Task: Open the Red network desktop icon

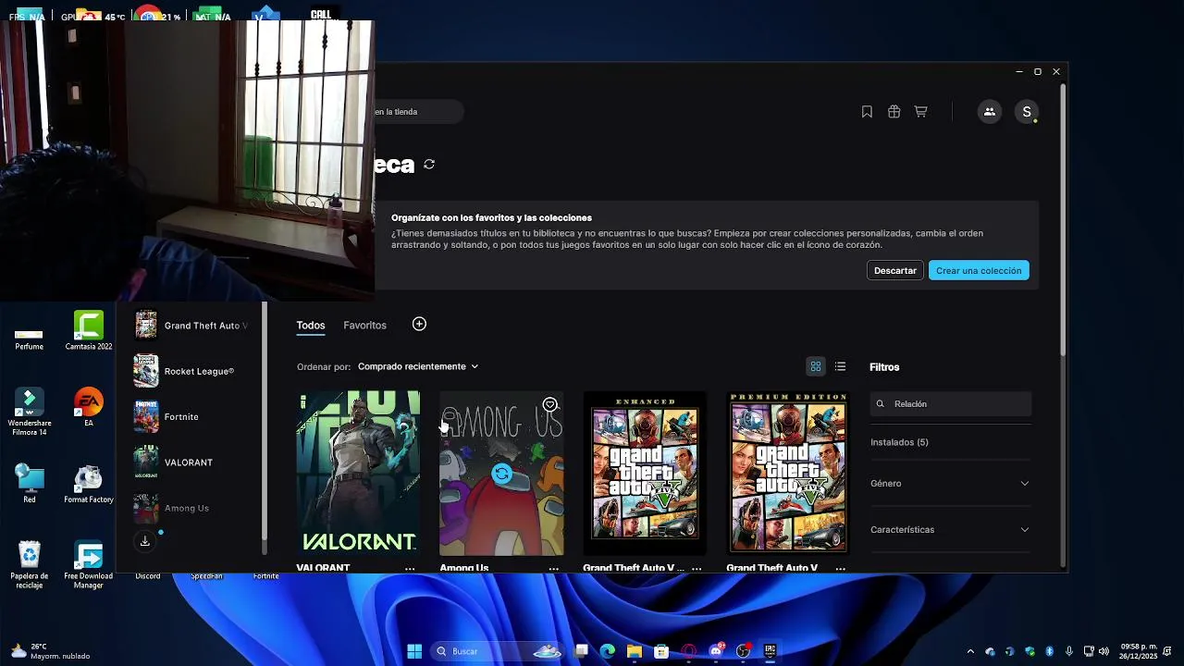Action: point(30,484)
